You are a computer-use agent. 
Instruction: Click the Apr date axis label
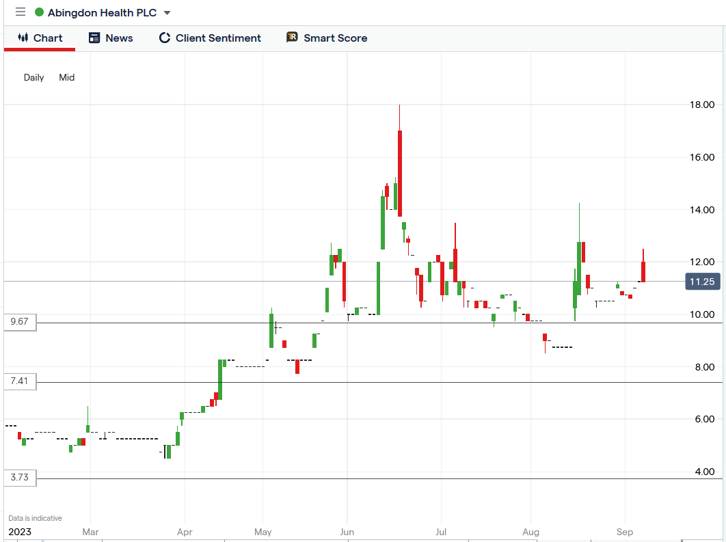(x=185, y=532)
